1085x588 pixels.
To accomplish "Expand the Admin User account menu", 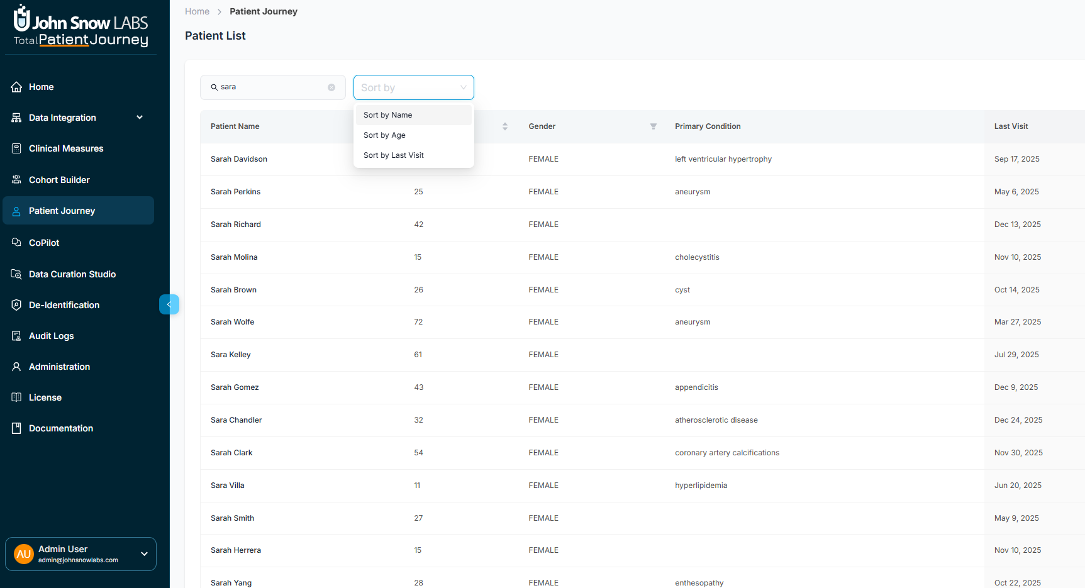I will click(143, 554).
